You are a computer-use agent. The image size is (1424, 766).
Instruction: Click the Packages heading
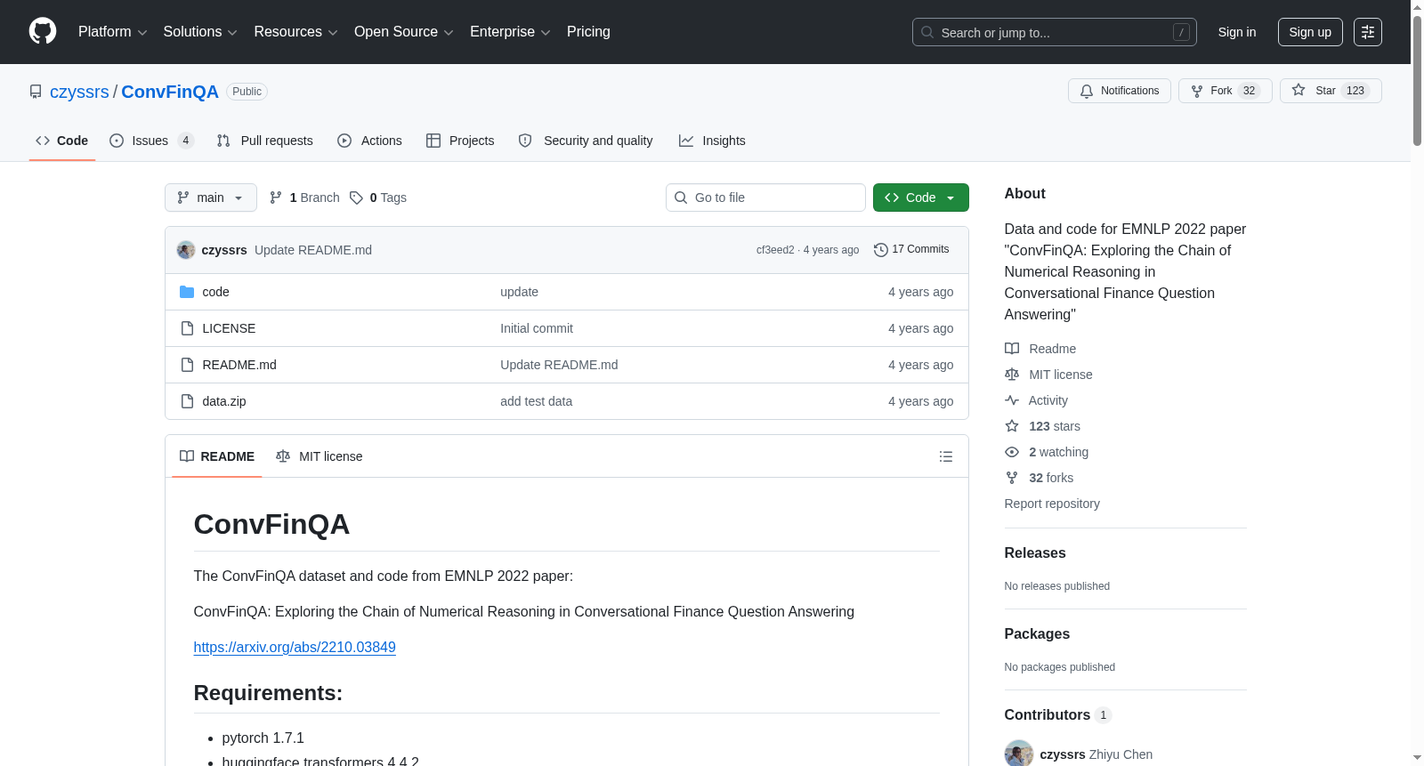pos(1037,633)
